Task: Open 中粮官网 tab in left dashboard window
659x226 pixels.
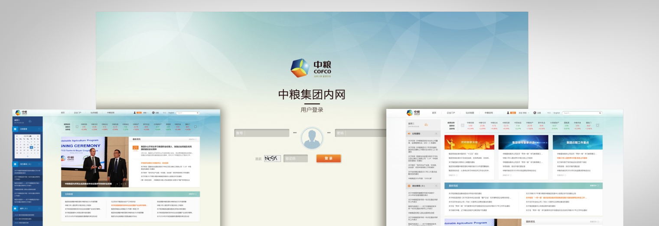Action: pos(111,113)
